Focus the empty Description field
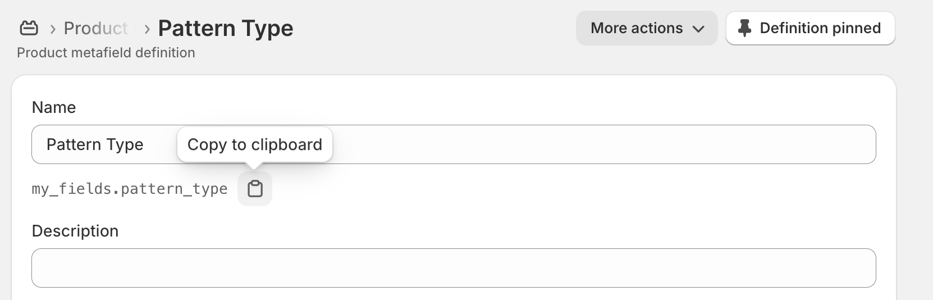 [454, 268]
